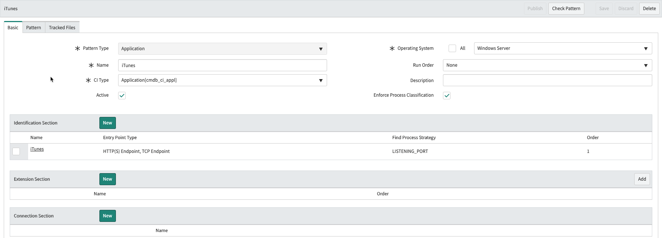Click the LISTENING_PORT strategy cell
The width and height of the screenshot is (662, 238).
[x=410, y=151]
